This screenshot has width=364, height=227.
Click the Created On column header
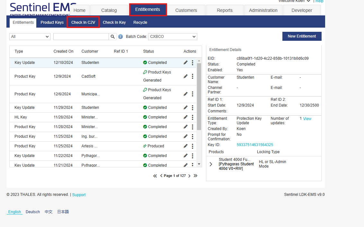[63, 51]
